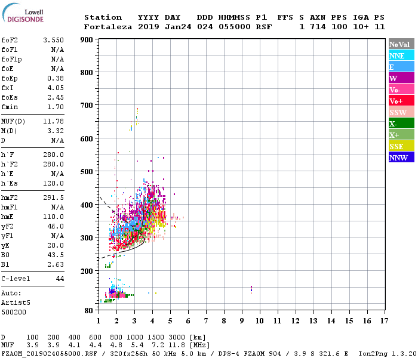This screenshot has width=418, height=358.
Task: Click the fxI value 4.05
Action: click(x=56, y=88)
